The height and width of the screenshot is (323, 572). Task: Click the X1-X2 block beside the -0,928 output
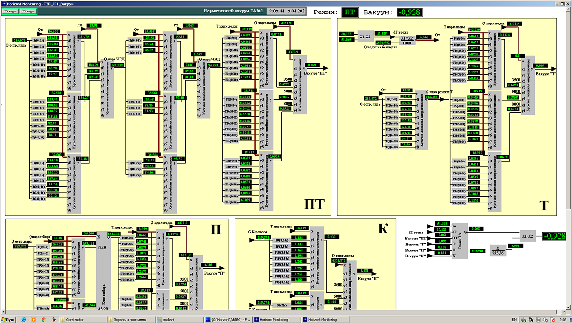[x=528, y=235]
